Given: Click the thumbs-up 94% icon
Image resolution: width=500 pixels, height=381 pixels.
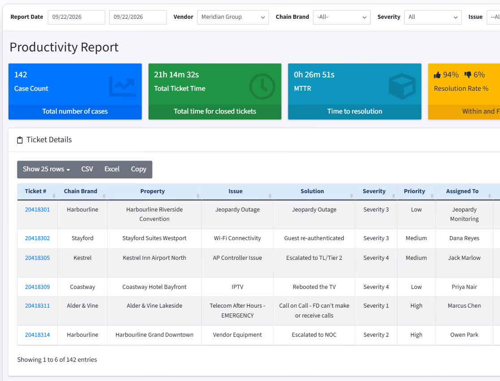Looking at the screenshot, I should tap(437, 75).
